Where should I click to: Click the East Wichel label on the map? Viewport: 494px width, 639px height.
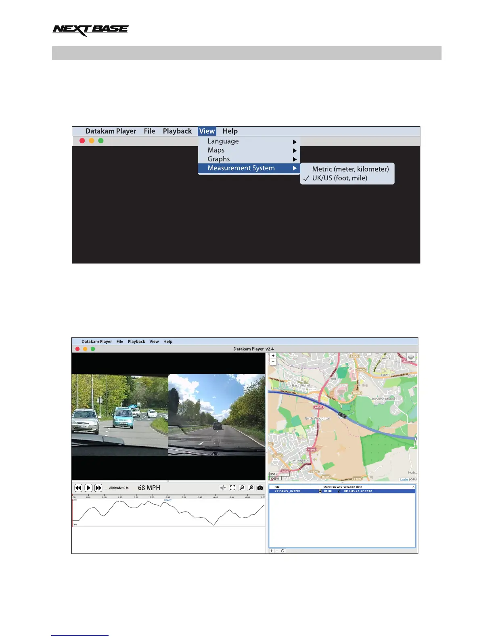pos(301,385)
